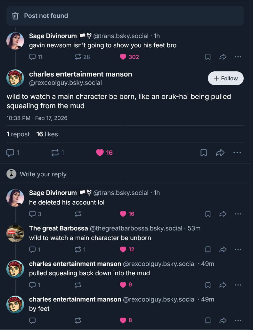Open more options on the gavin newsom post
Viewport: 253px width, 330px height.
[238, 57]
